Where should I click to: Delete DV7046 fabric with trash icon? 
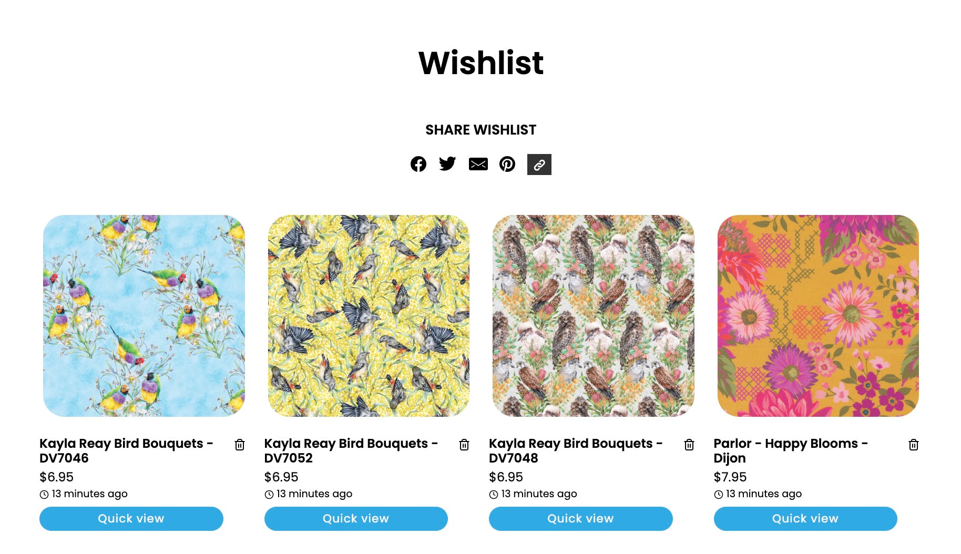point(240,445)
